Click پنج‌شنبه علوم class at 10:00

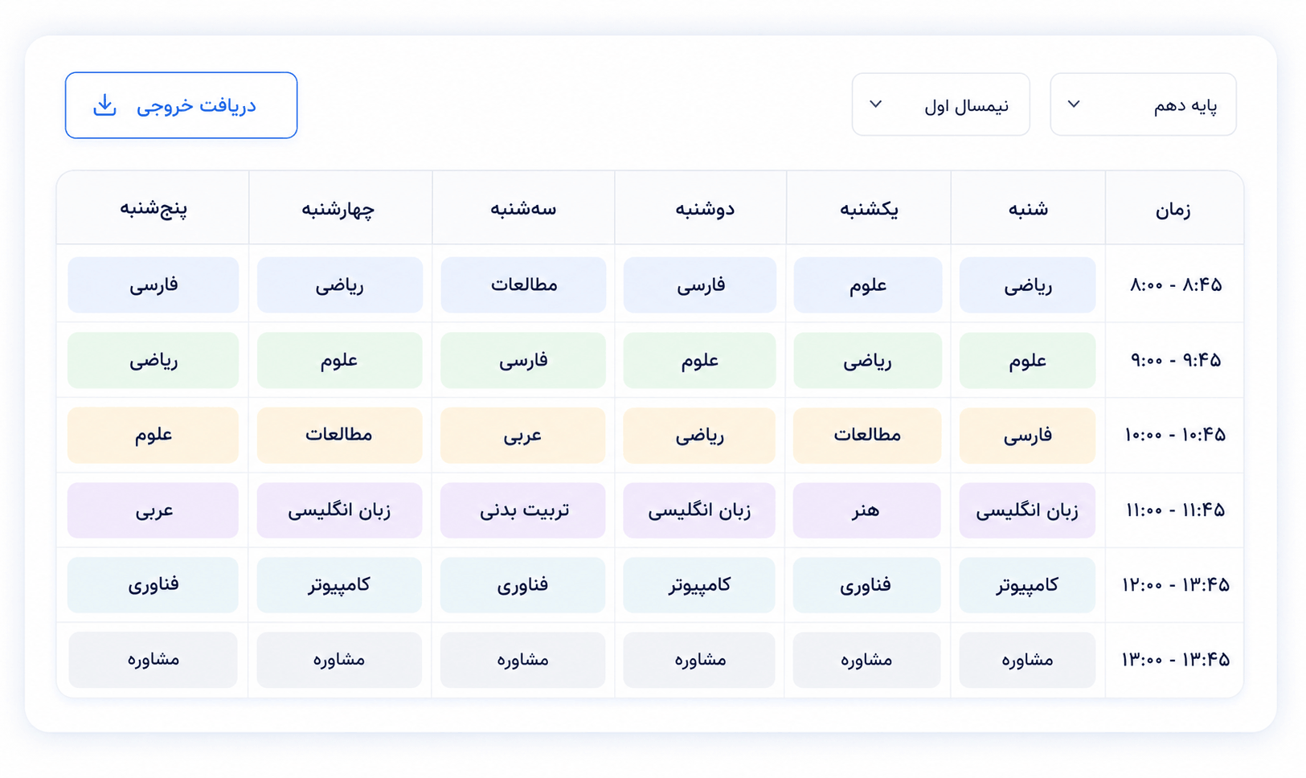153,435
